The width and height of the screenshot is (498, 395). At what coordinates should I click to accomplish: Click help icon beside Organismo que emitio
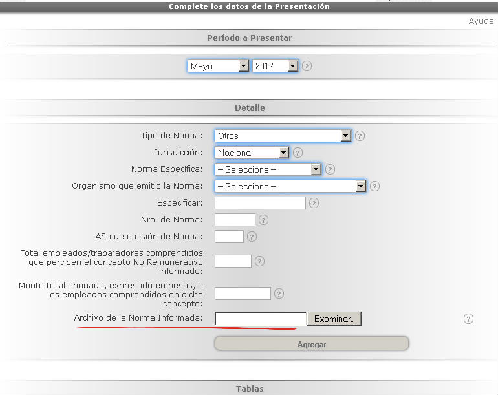point(374,186)
